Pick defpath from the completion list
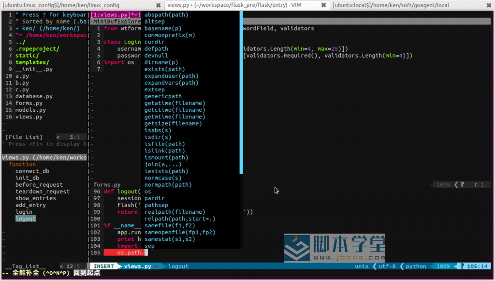495x281 pixels. [x=156, y=49]
